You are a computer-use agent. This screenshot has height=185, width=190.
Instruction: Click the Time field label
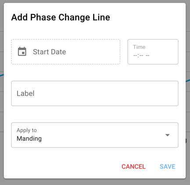pyautogui.click(x=139, y=47)
